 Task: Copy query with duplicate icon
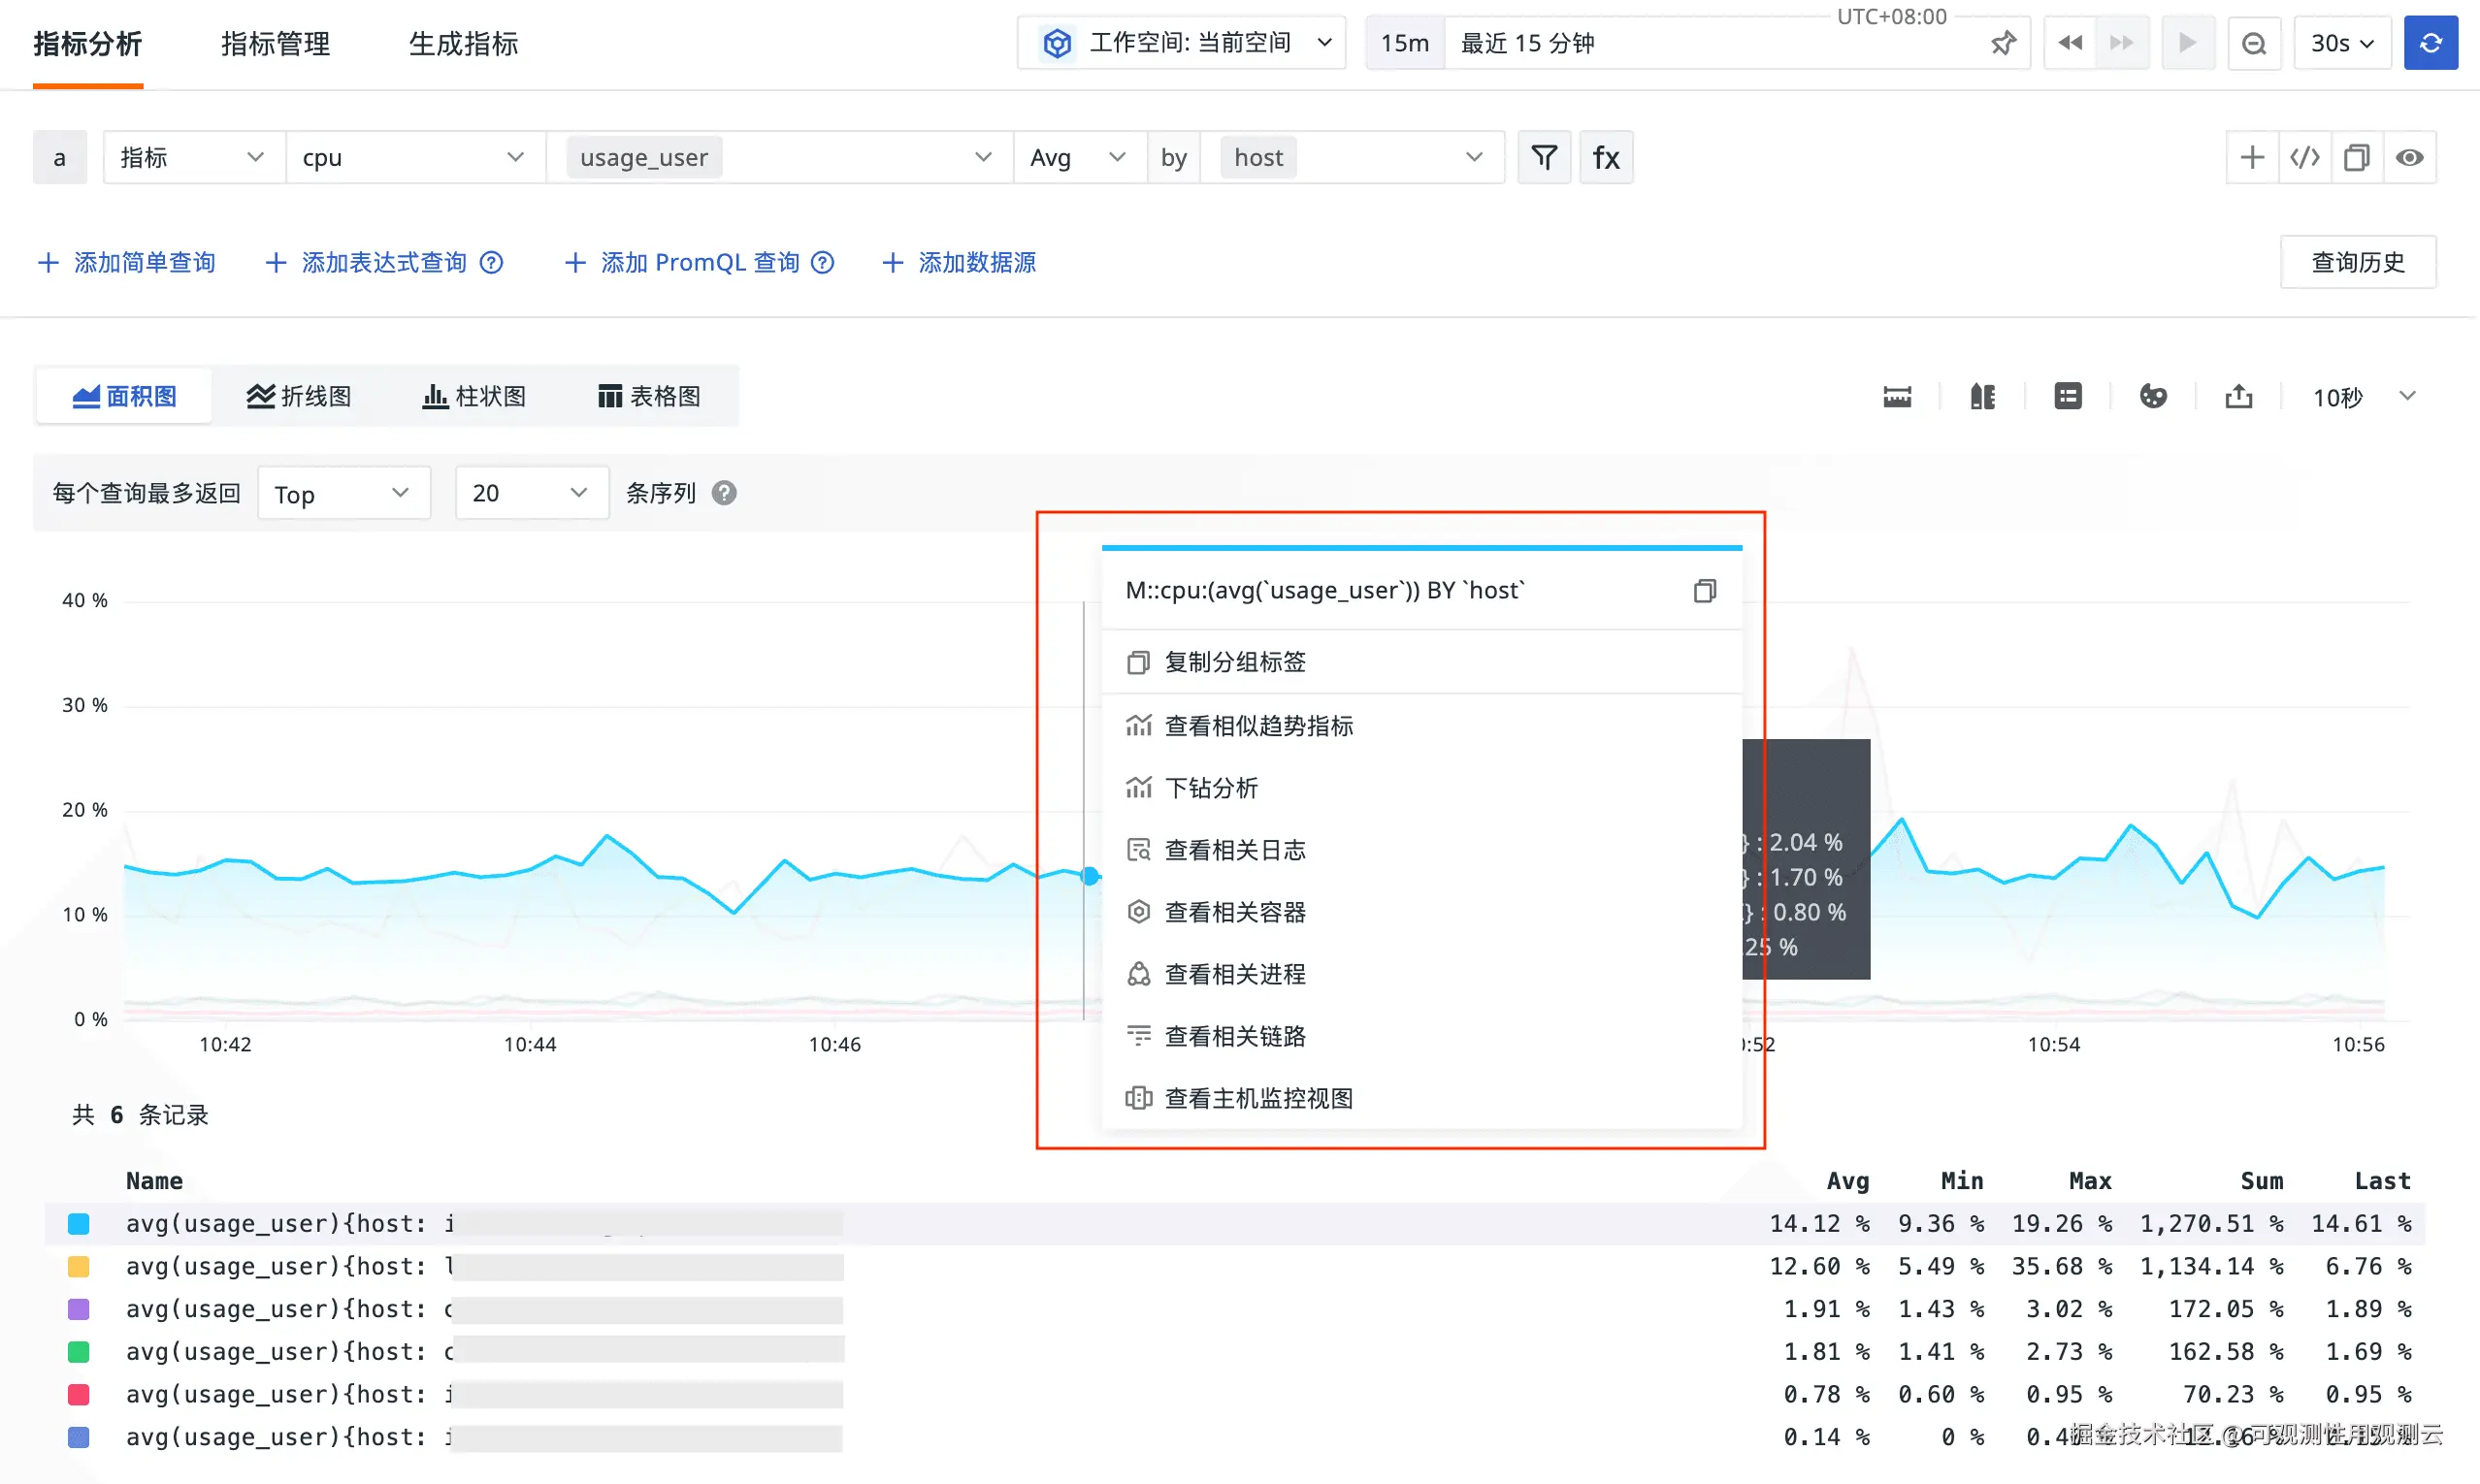click(x=2356, y=158)
